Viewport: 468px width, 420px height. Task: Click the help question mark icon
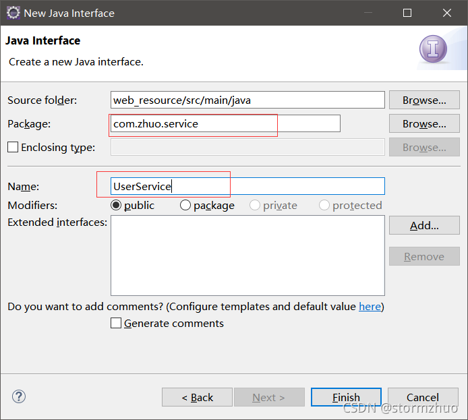coord(19,396)
